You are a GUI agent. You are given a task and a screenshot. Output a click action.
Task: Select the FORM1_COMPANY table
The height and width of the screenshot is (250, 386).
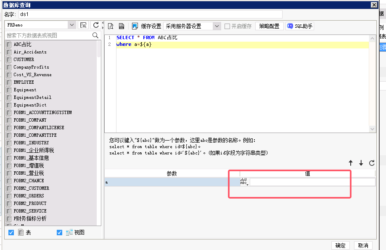[51, 120]
